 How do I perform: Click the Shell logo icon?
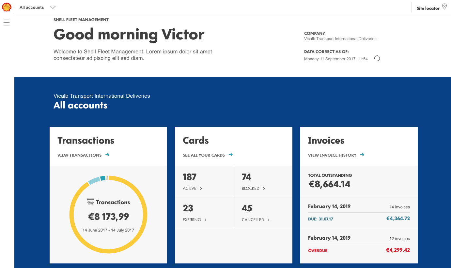pos(7,7)
